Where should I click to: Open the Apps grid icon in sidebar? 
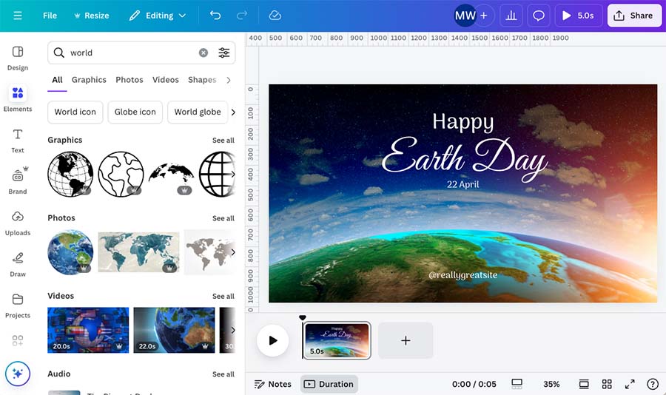(x=18, y=340)
